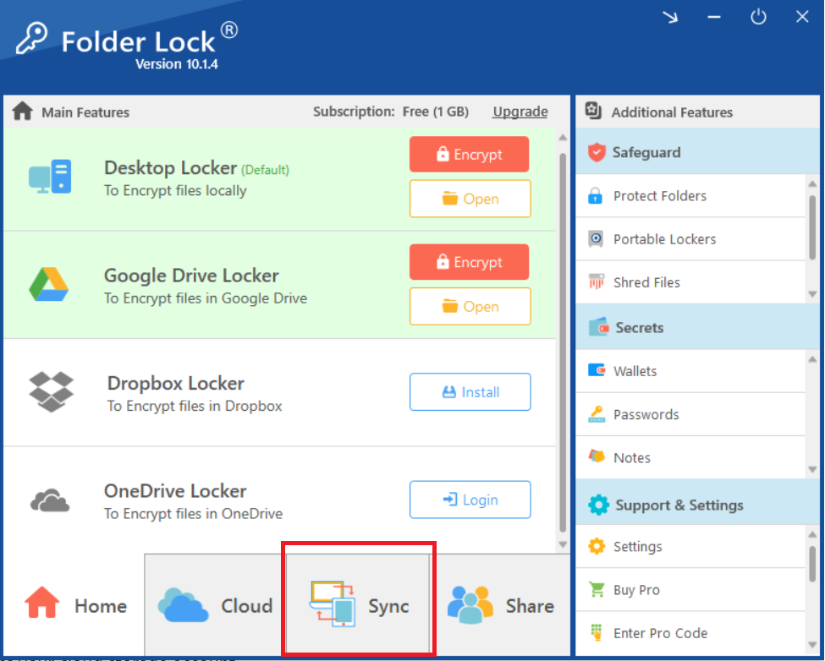825x661 pixels.
Task: Click Secrets list scroll down arrow
Action: click(x=812, y=469)
